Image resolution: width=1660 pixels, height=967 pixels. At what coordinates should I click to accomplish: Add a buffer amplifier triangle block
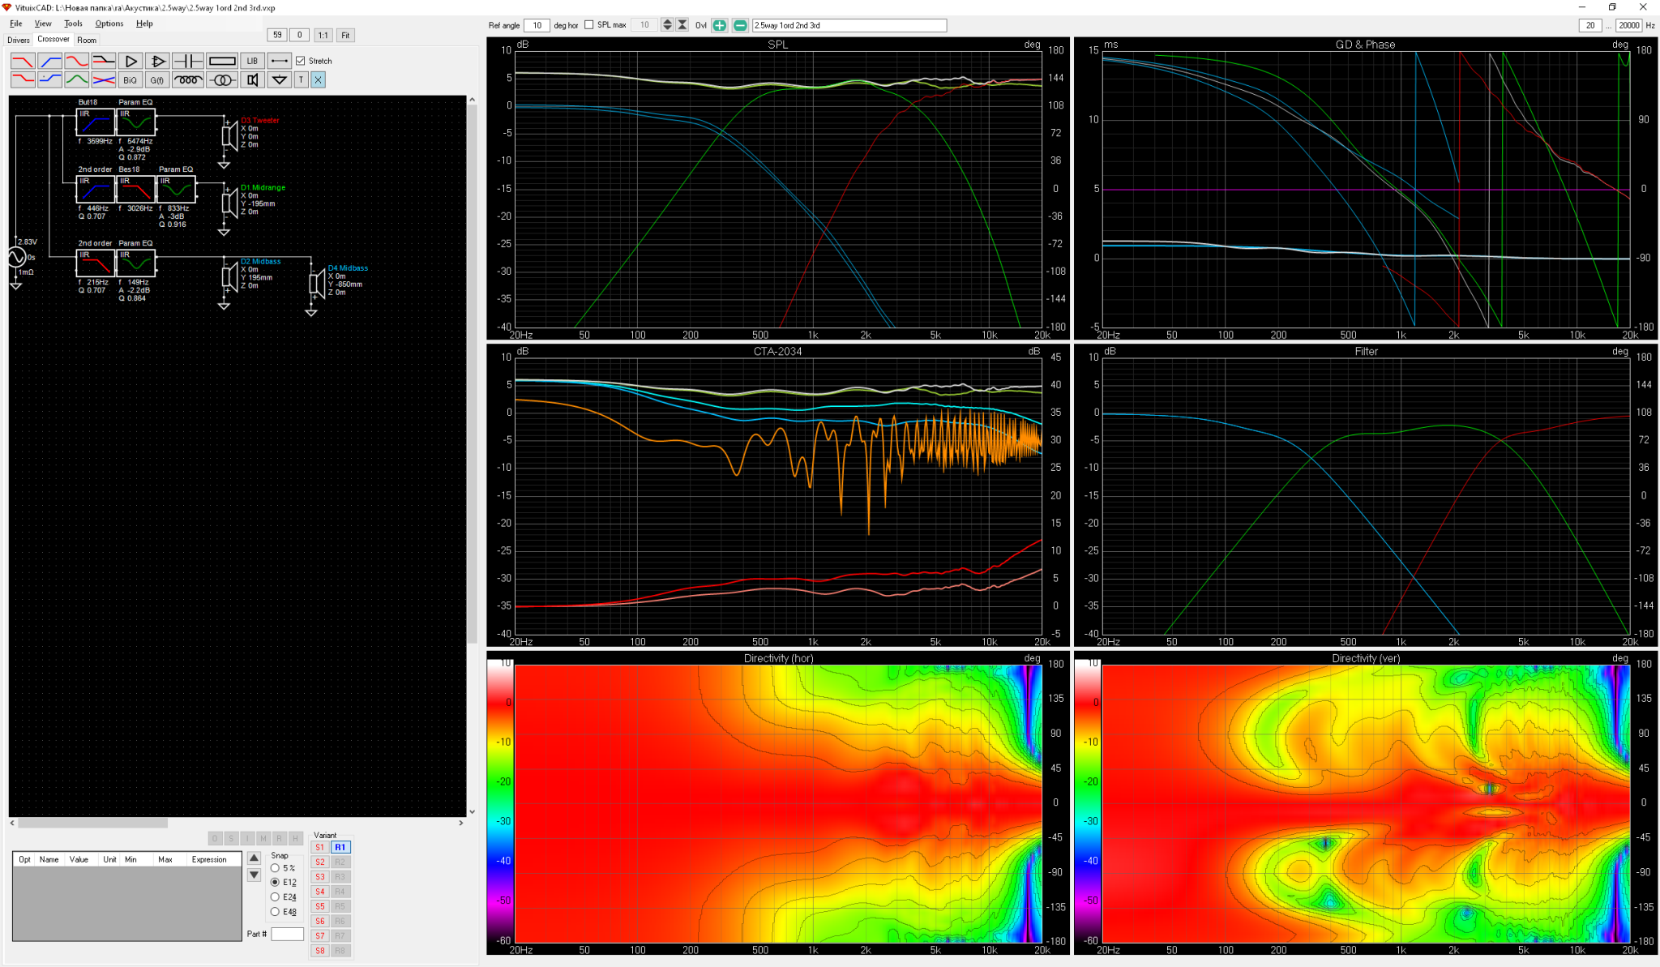130,61
